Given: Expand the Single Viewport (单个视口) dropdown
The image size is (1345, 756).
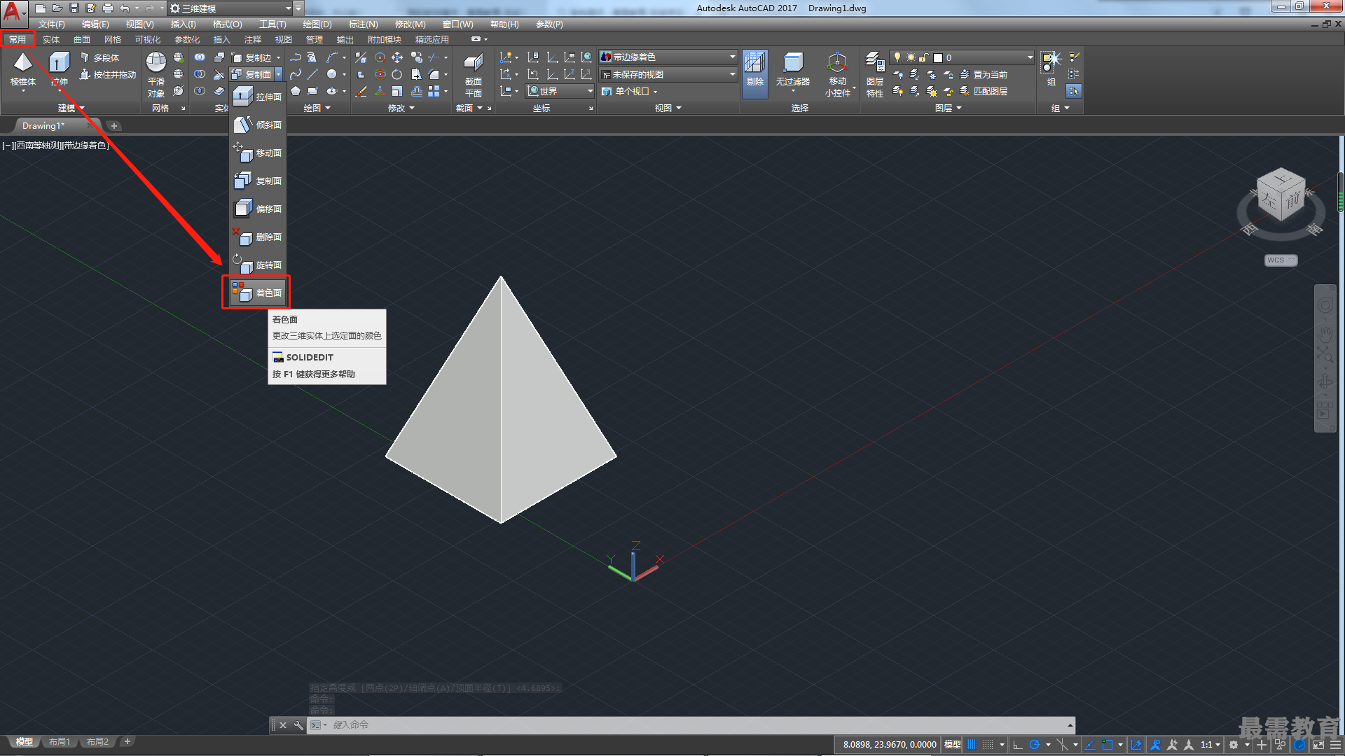Looking at the screenshot, I should [x=630, y=91].
